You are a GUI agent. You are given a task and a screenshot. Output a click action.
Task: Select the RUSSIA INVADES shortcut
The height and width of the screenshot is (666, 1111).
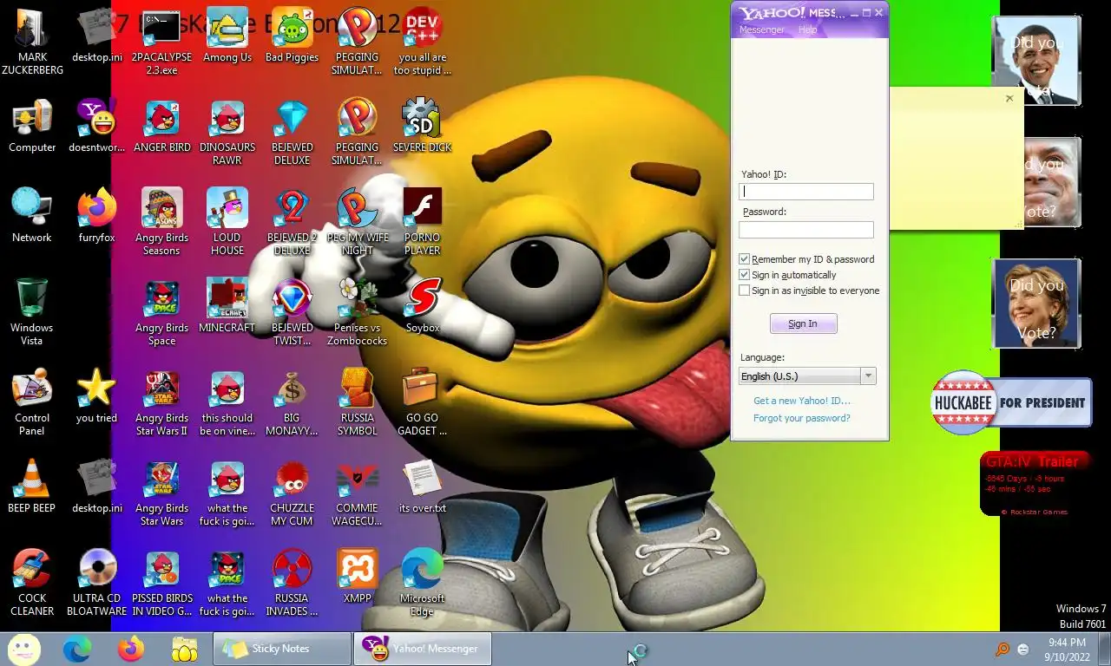coord(292,569)
